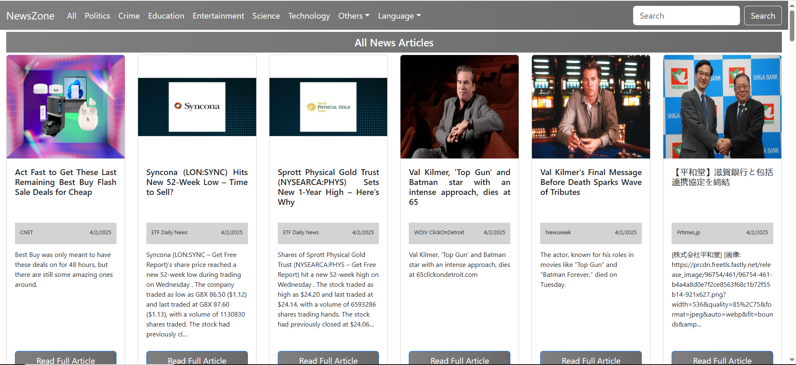Open the Technology news category
The image size is (796, 365).
[x=309, y=16]
